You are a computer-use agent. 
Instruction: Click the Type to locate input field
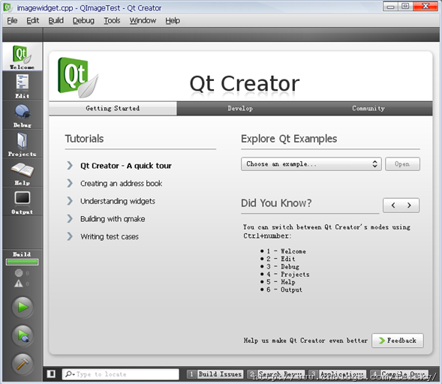(x=121, y=374)
